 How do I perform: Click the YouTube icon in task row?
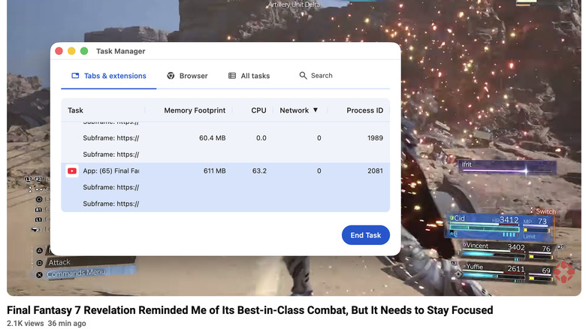pyautogui.click(x=72, y=171)
